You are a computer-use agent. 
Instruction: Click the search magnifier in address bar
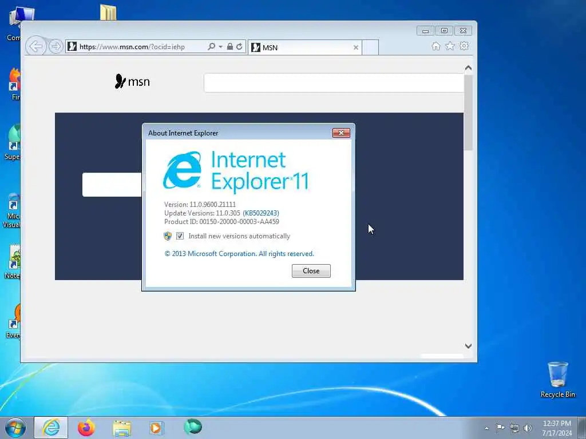(x=211, y=47)
